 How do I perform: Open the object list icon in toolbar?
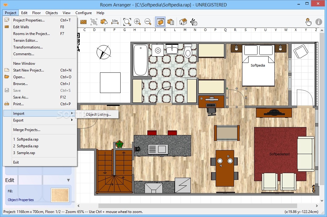[x=171, y=22]
